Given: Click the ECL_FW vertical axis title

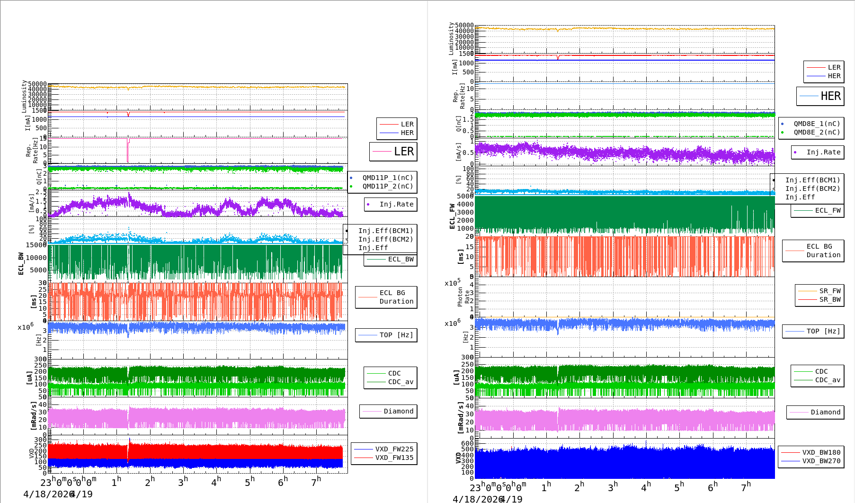Looking at the screenshot, I should coord(452,216).
